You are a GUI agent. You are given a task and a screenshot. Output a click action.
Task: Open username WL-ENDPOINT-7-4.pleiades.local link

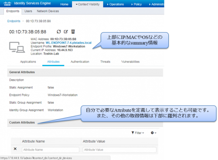[68, 43]
